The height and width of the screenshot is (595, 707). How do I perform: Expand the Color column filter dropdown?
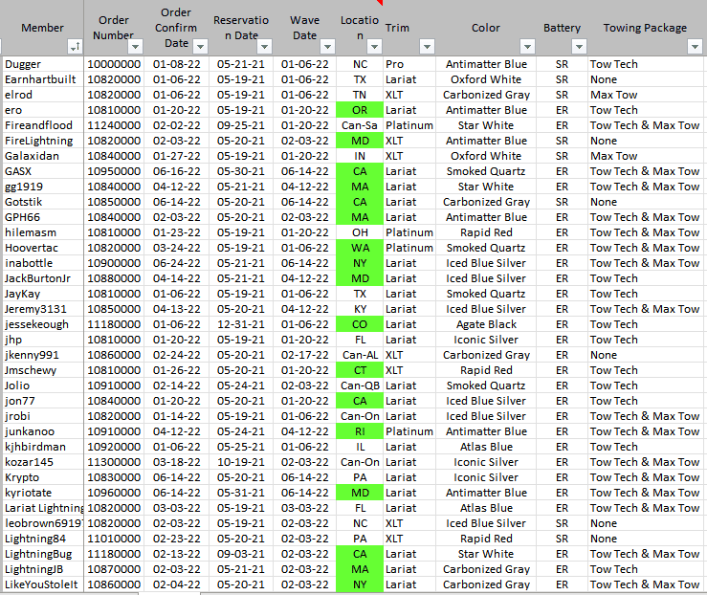pyautogui.click(x=527, y=46)
